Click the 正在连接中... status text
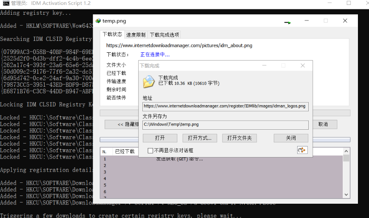Screen dimensions: 369x218 tap(155, 55)
